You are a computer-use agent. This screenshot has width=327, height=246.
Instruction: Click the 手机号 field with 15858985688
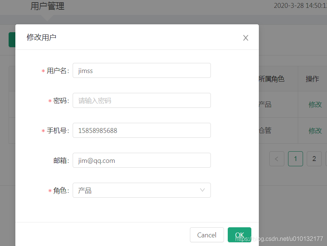tap(142, 130)
